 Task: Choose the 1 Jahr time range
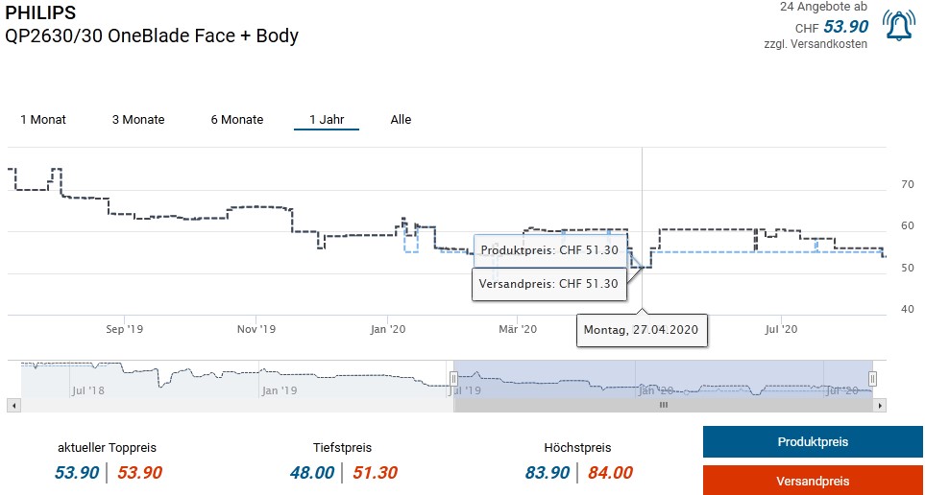pos(327,120)
